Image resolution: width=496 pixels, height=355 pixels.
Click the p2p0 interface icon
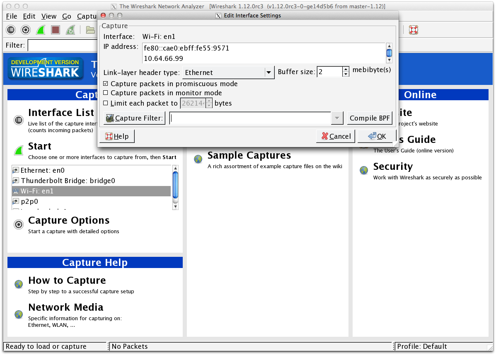(x=15, y=201)
